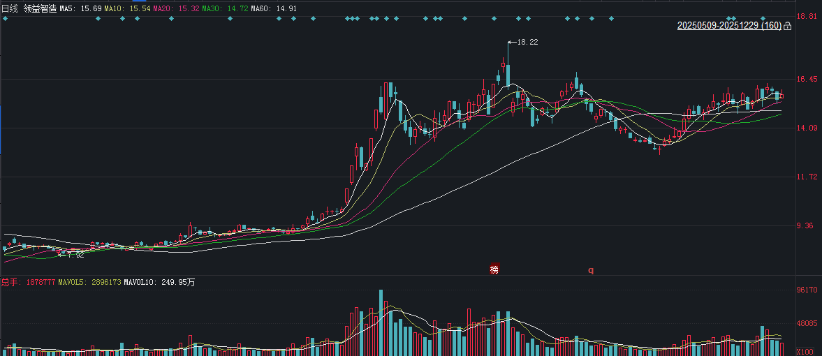Click the red 榜 marker below the chart
This screenshot has width=822, height=356.
tap(494, 269)
